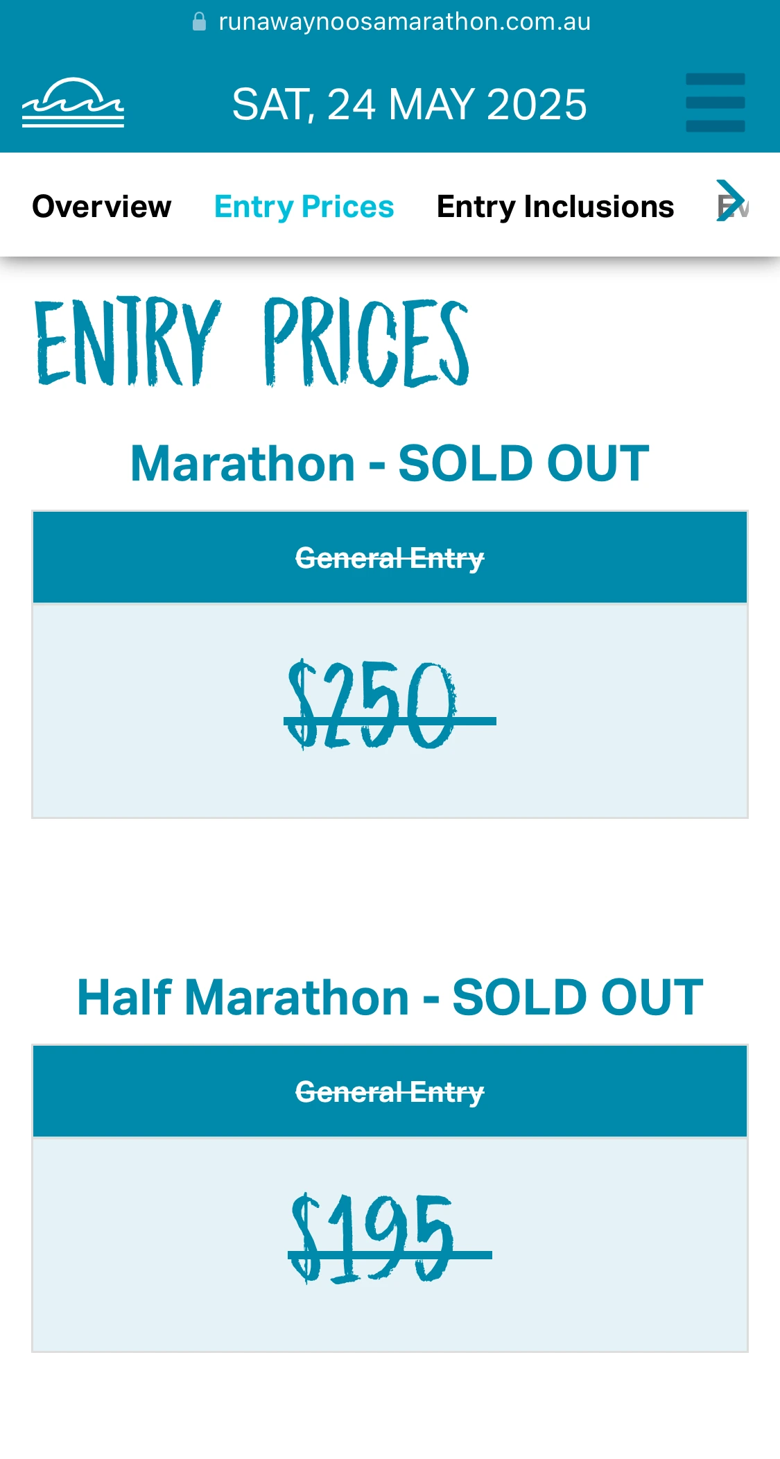
Task: Click the padlock icon in address bar
Action: point(199,22)
